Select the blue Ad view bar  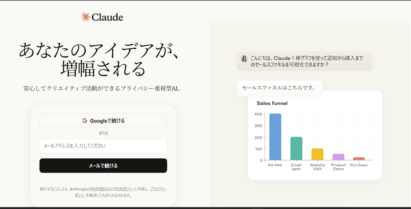click(275, 137)
